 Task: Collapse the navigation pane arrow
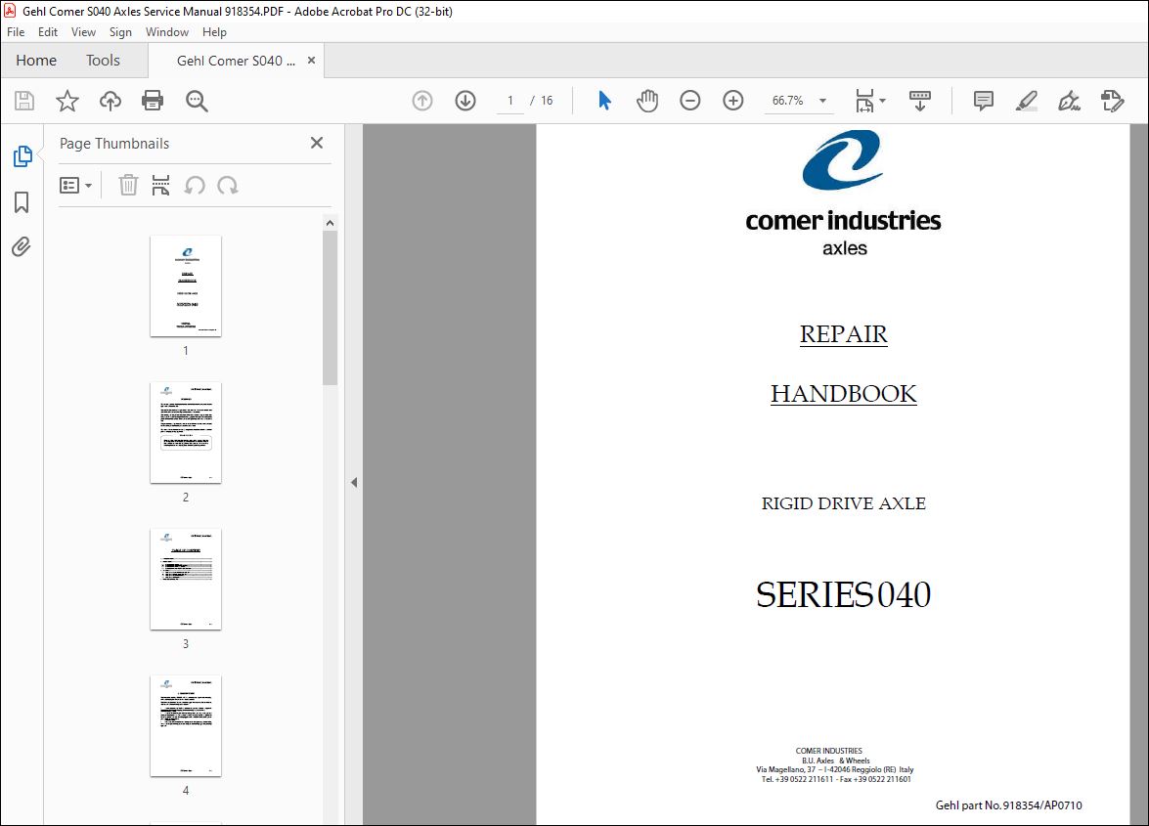pos(354,483)
